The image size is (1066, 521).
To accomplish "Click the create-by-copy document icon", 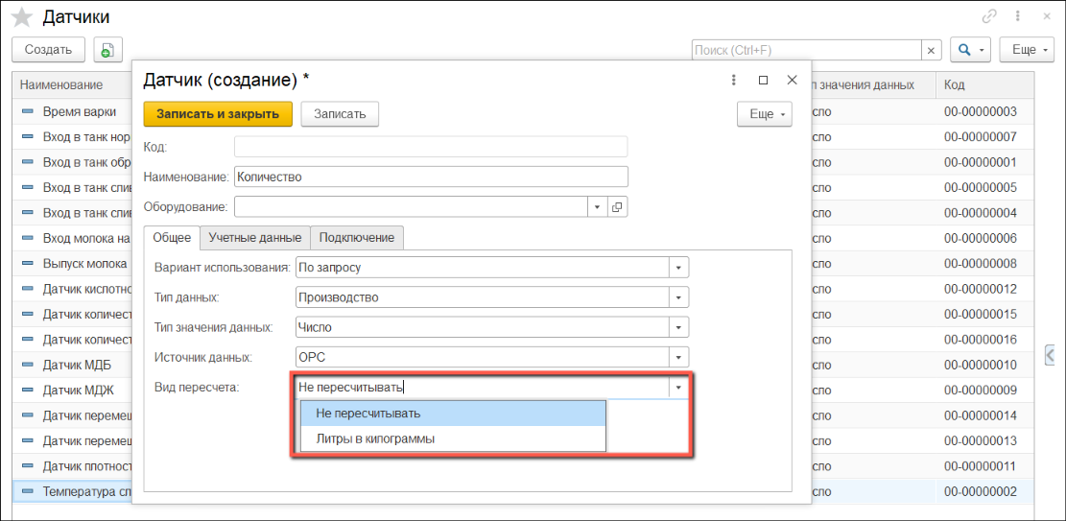I will 107,50.
